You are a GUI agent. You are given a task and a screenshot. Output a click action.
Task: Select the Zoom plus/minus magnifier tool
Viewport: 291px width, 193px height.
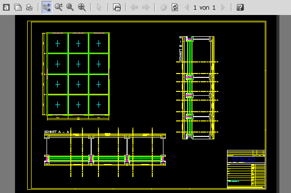pyautogui.click(x=59, y=7)
